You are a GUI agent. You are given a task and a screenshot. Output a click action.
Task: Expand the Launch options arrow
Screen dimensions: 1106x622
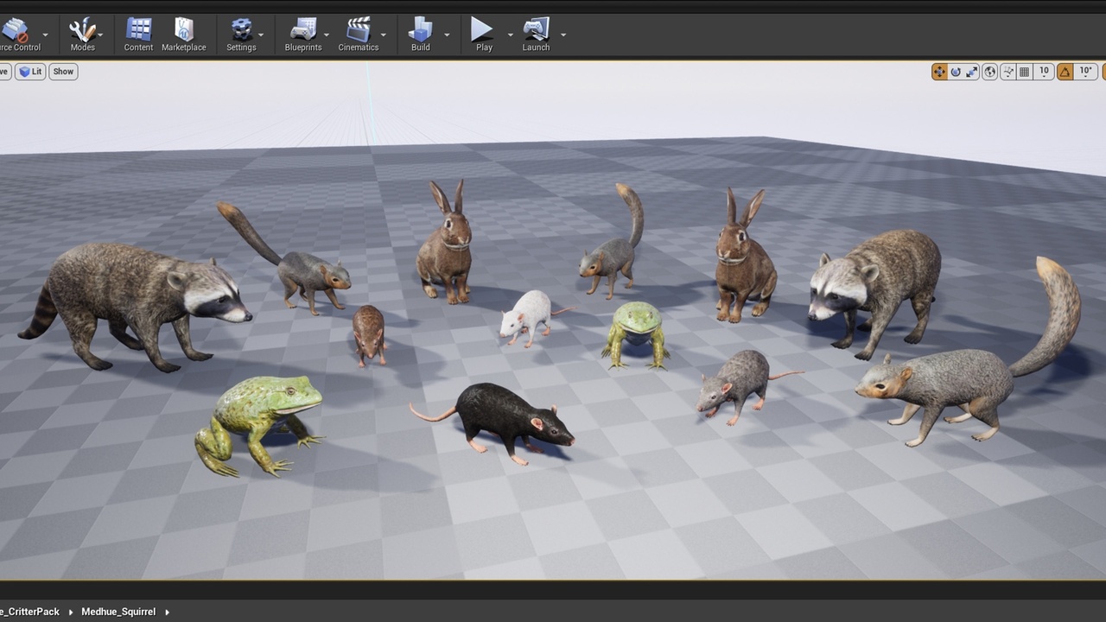[x=563, y=35]
